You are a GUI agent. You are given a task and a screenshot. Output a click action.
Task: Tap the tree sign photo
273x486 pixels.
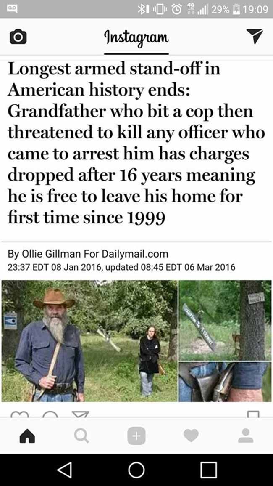pos(225,321)
